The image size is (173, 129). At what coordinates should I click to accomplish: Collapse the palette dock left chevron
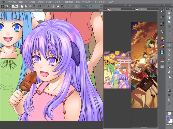(x=160, y=5)
